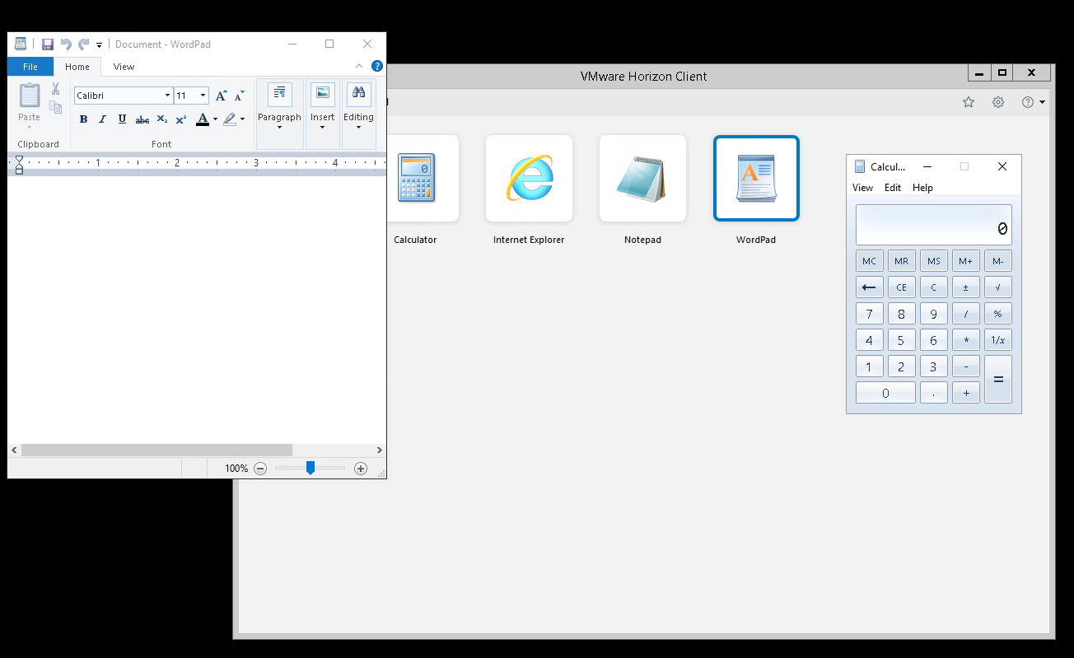Click the MS memory store button
The height and width of the screenshot is (658, 1074).
(934, 261)
